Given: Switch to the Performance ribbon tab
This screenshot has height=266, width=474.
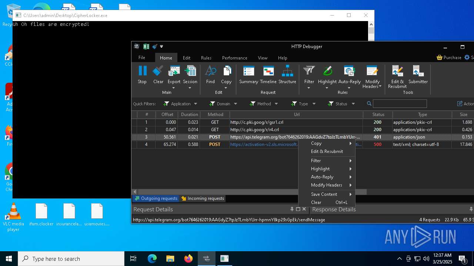Looking at the screenshot, I should [235, 58].
